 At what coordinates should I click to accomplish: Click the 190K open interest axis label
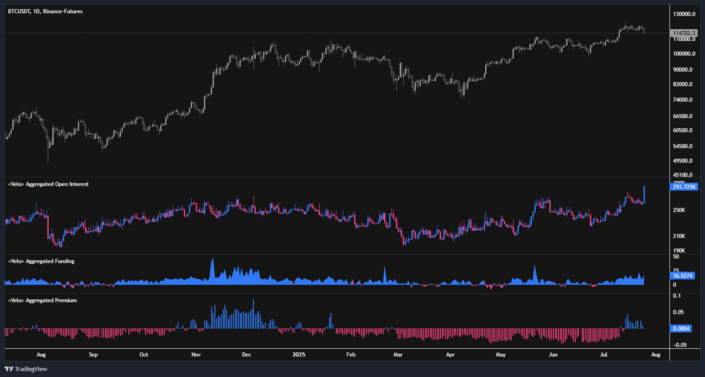(x=679, y=251)
